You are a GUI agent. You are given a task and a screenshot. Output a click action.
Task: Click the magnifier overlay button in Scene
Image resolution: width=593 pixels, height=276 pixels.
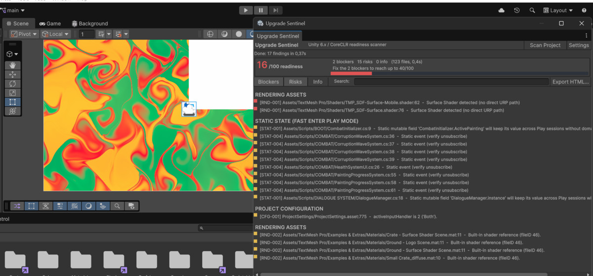pyautogui.click(x=117, y=206)
